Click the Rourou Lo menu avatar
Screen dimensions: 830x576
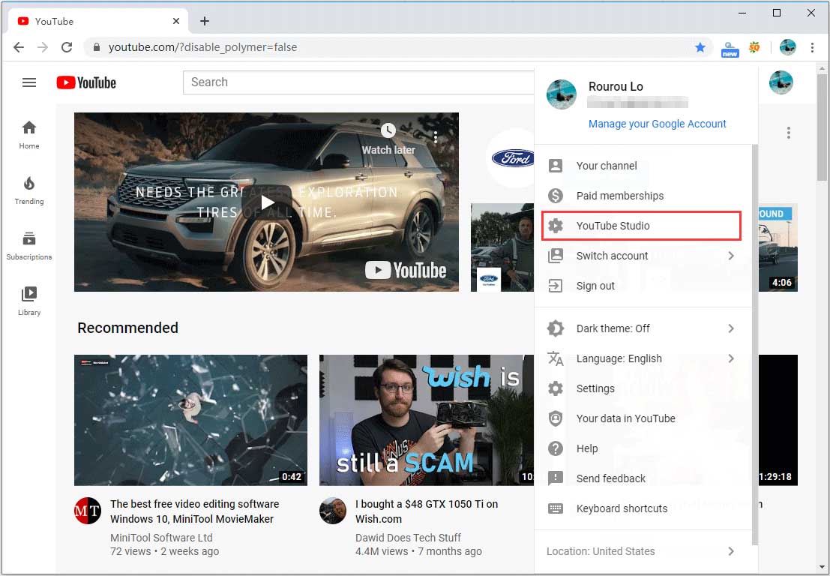pyautogui.click(x=561, y=94)
